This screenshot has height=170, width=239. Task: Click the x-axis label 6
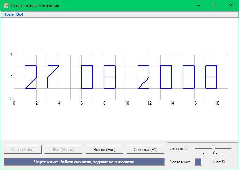(x=82, y=103)
